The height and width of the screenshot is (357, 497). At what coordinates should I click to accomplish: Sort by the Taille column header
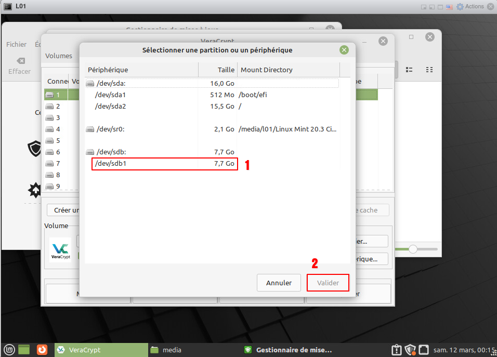click(x=217, y=70)
